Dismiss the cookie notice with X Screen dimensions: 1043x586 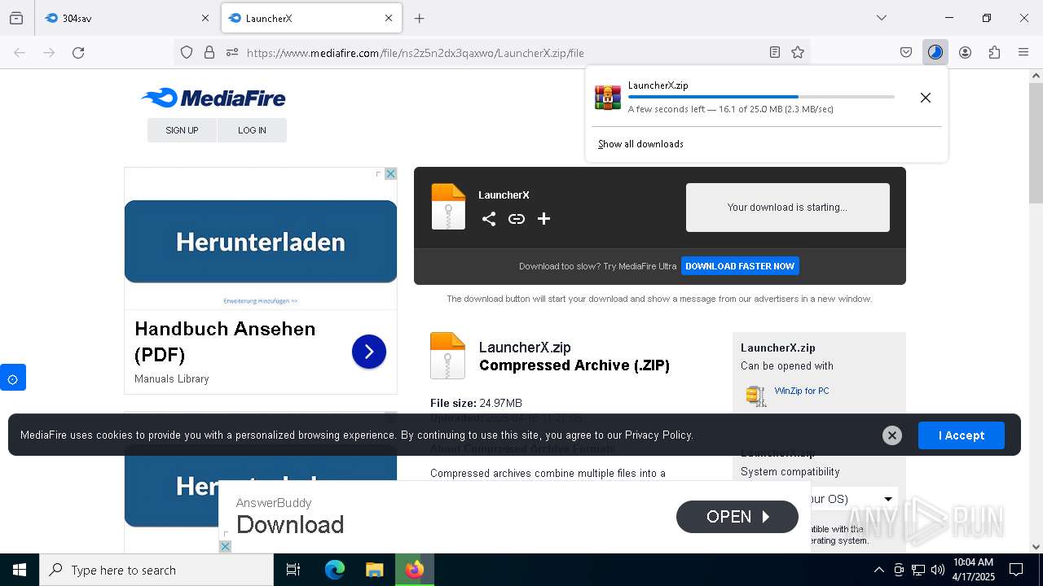click(x=892, y=435)
